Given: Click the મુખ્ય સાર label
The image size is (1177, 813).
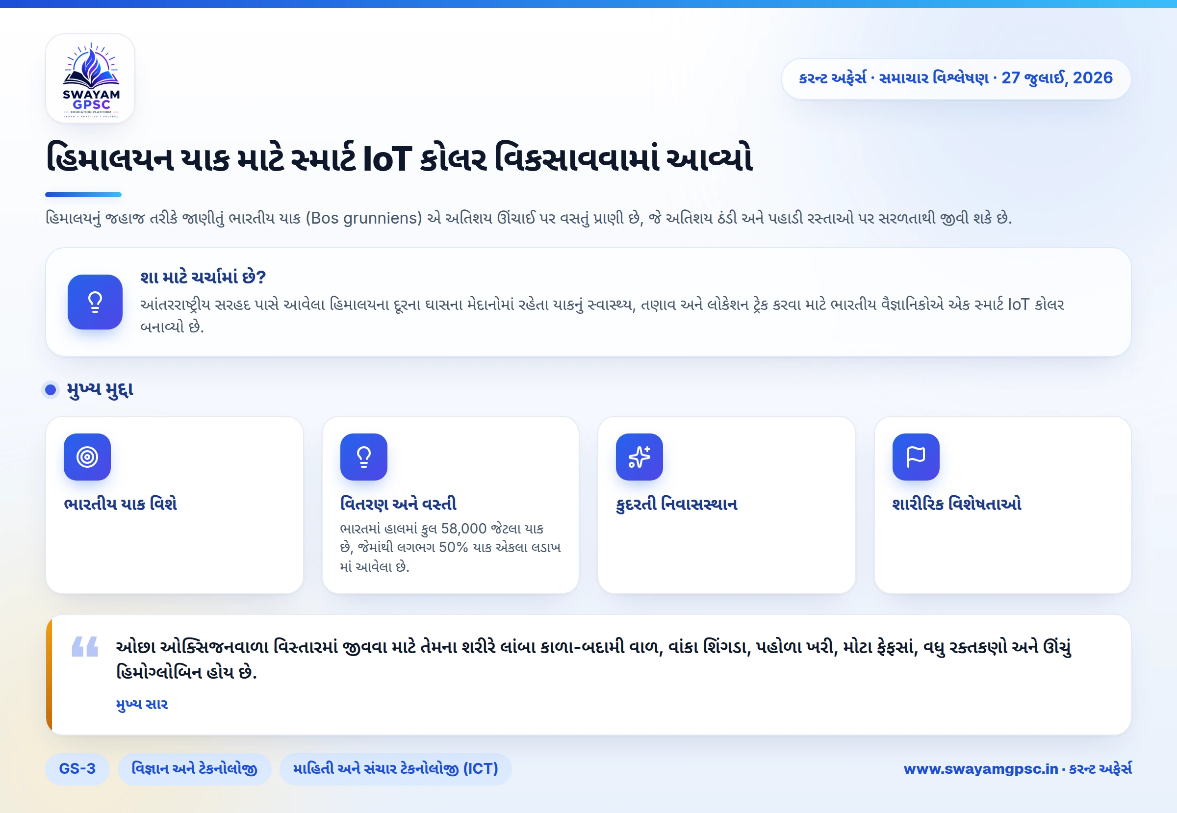Looking at the screenshot, I should pyautogui.click(x=142, y=704).
